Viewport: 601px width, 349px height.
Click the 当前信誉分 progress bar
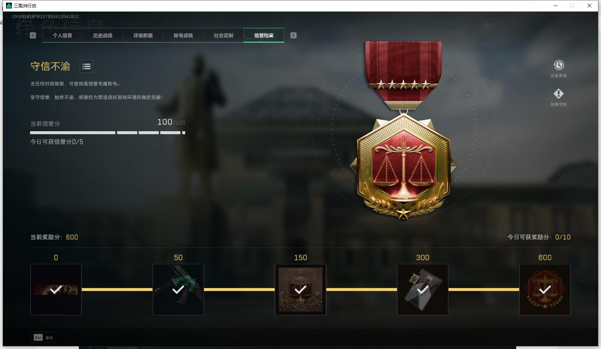107,133
